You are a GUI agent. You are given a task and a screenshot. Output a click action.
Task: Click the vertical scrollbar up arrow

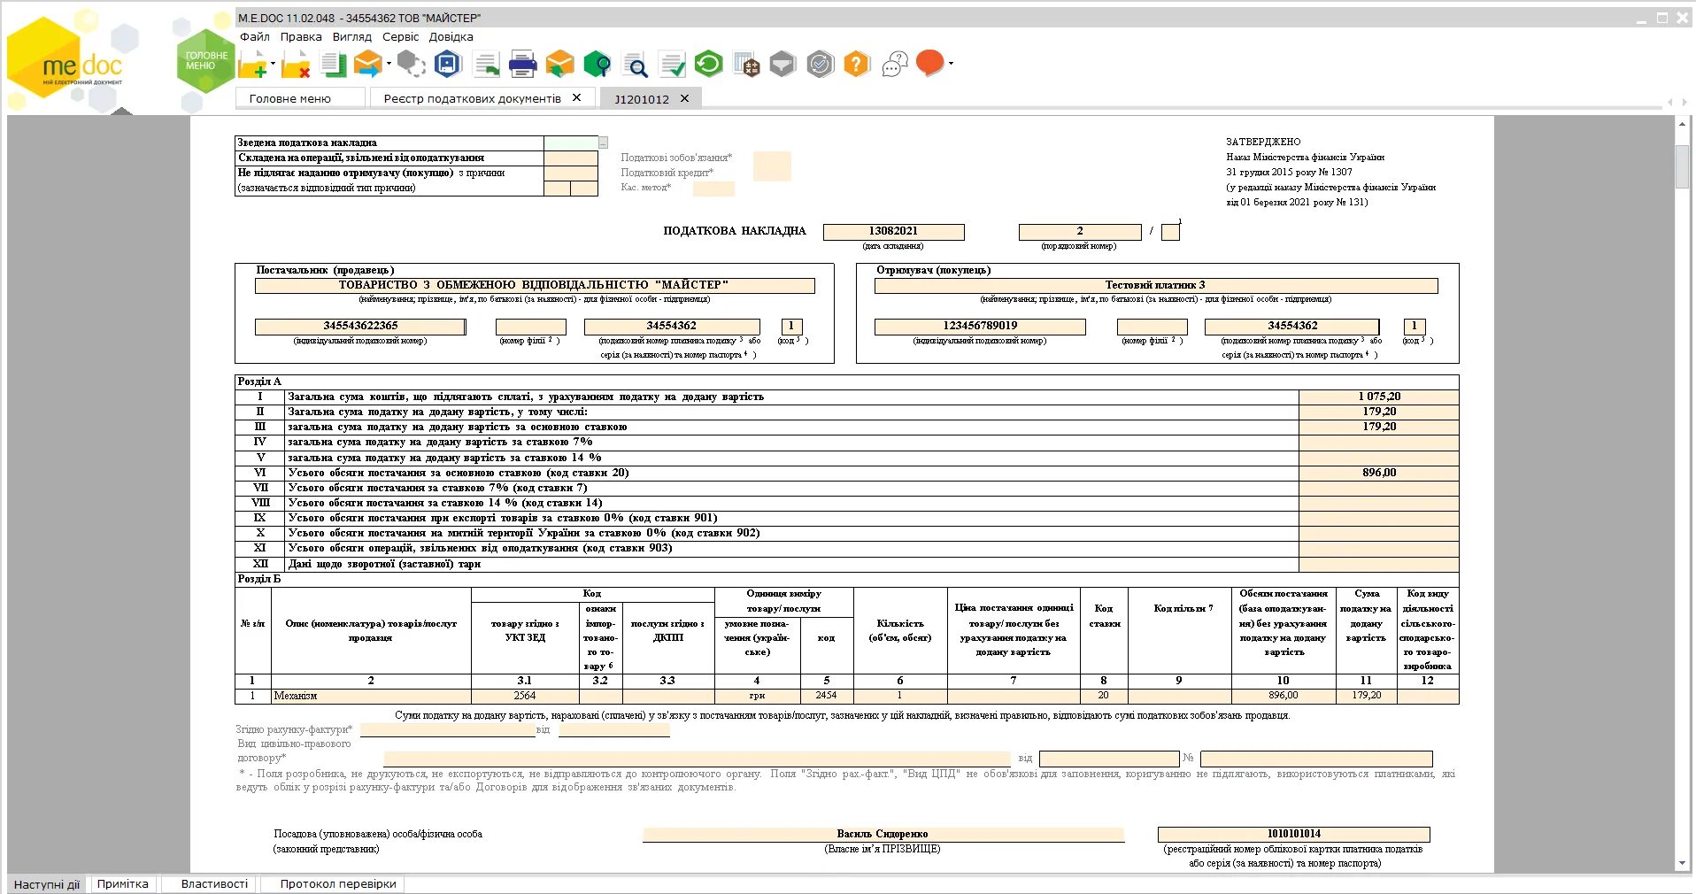tap(1682, 125)
